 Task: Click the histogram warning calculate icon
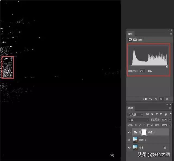click(150, 71)
